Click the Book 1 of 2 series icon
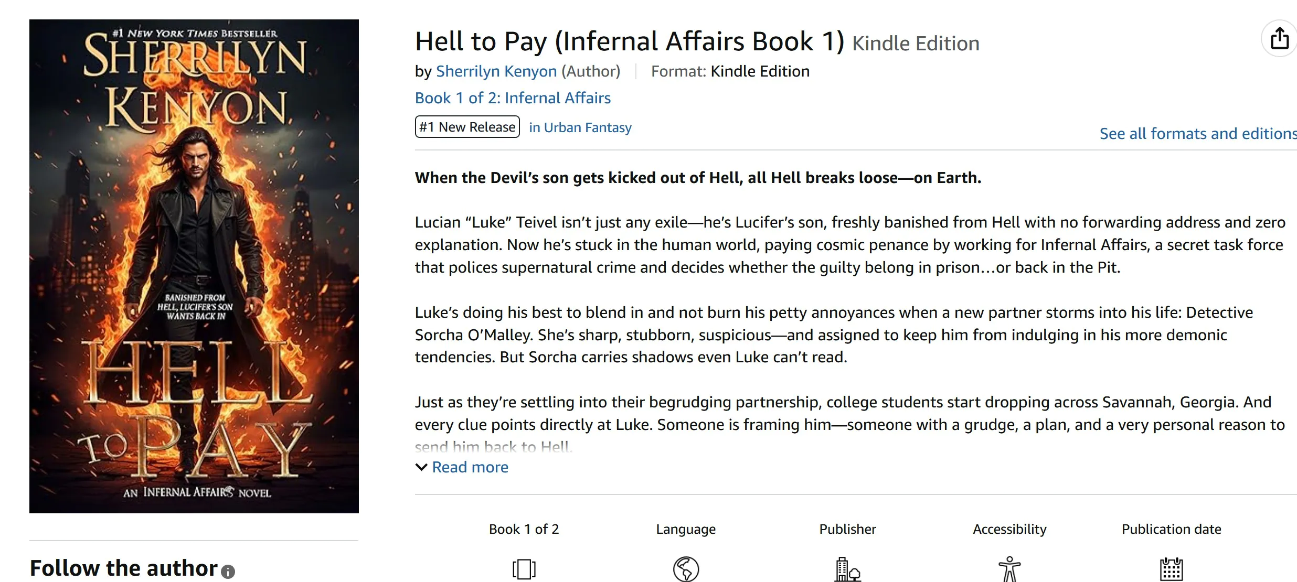1297x582 pixels. [524, 569]
